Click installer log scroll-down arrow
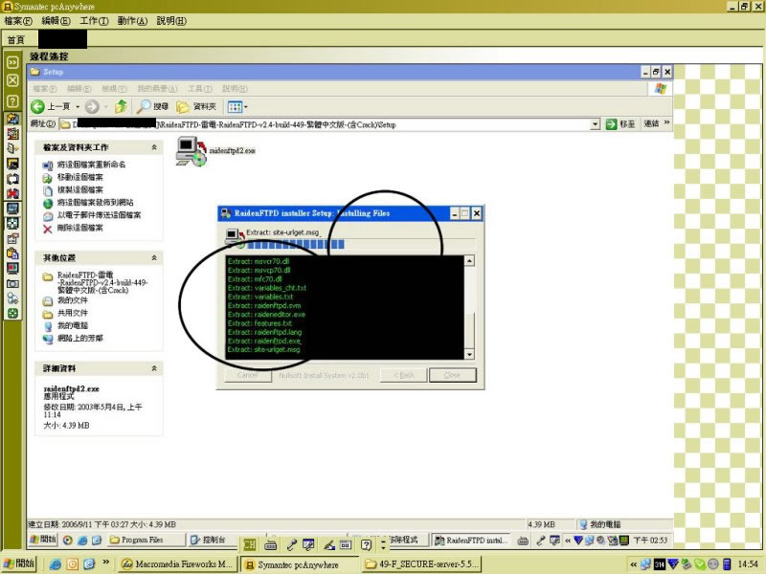 [x=469, y=354]
